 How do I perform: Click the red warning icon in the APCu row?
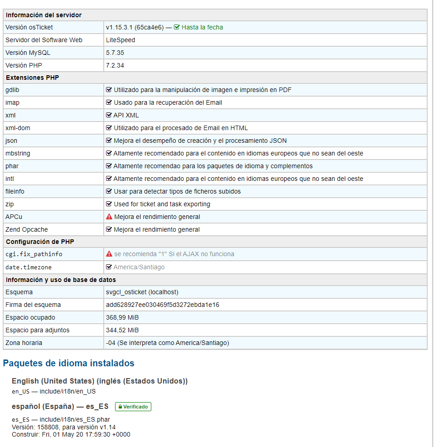click(x=109, y=217)
